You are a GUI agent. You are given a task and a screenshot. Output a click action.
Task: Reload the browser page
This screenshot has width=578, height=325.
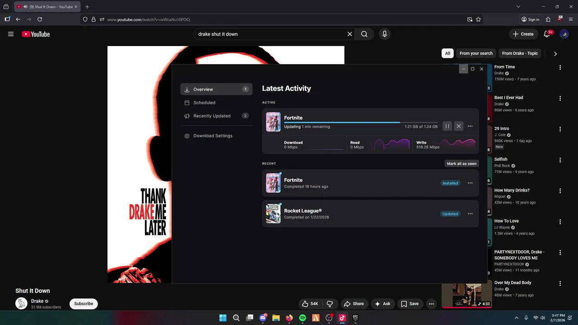[x=40, y=19]
